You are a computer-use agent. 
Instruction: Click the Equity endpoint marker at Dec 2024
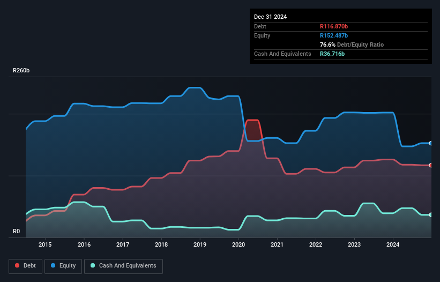pos(431,143)
